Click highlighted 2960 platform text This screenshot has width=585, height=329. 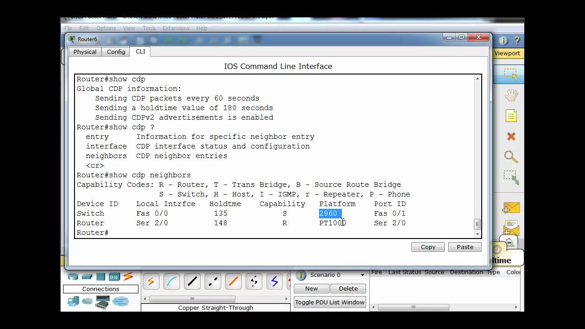click(x=328, y=213)
